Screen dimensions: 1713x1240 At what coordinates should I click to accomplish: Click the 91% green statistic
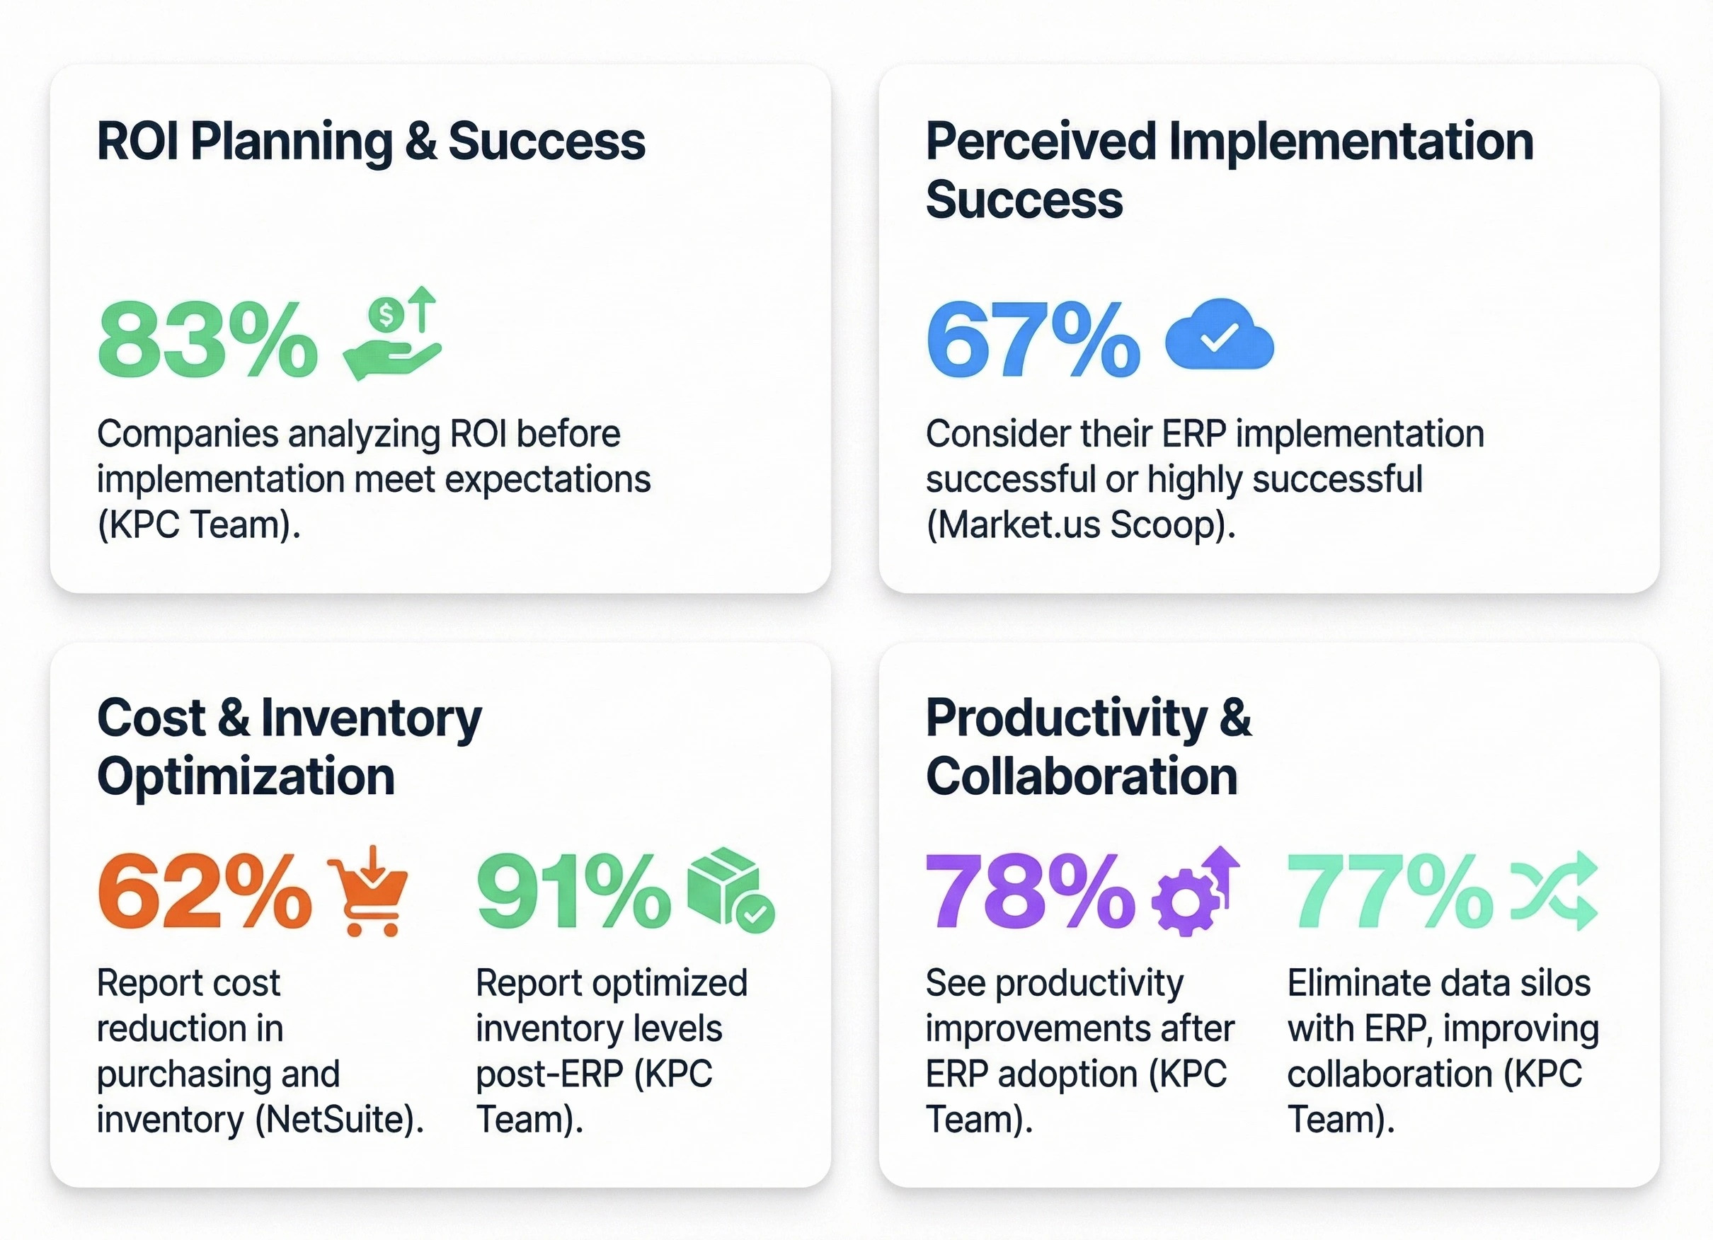click(573, 891)
